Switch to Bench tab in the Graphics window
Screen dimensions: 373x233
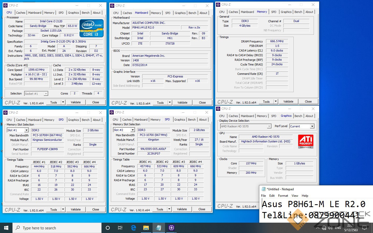tap(298, 116)
